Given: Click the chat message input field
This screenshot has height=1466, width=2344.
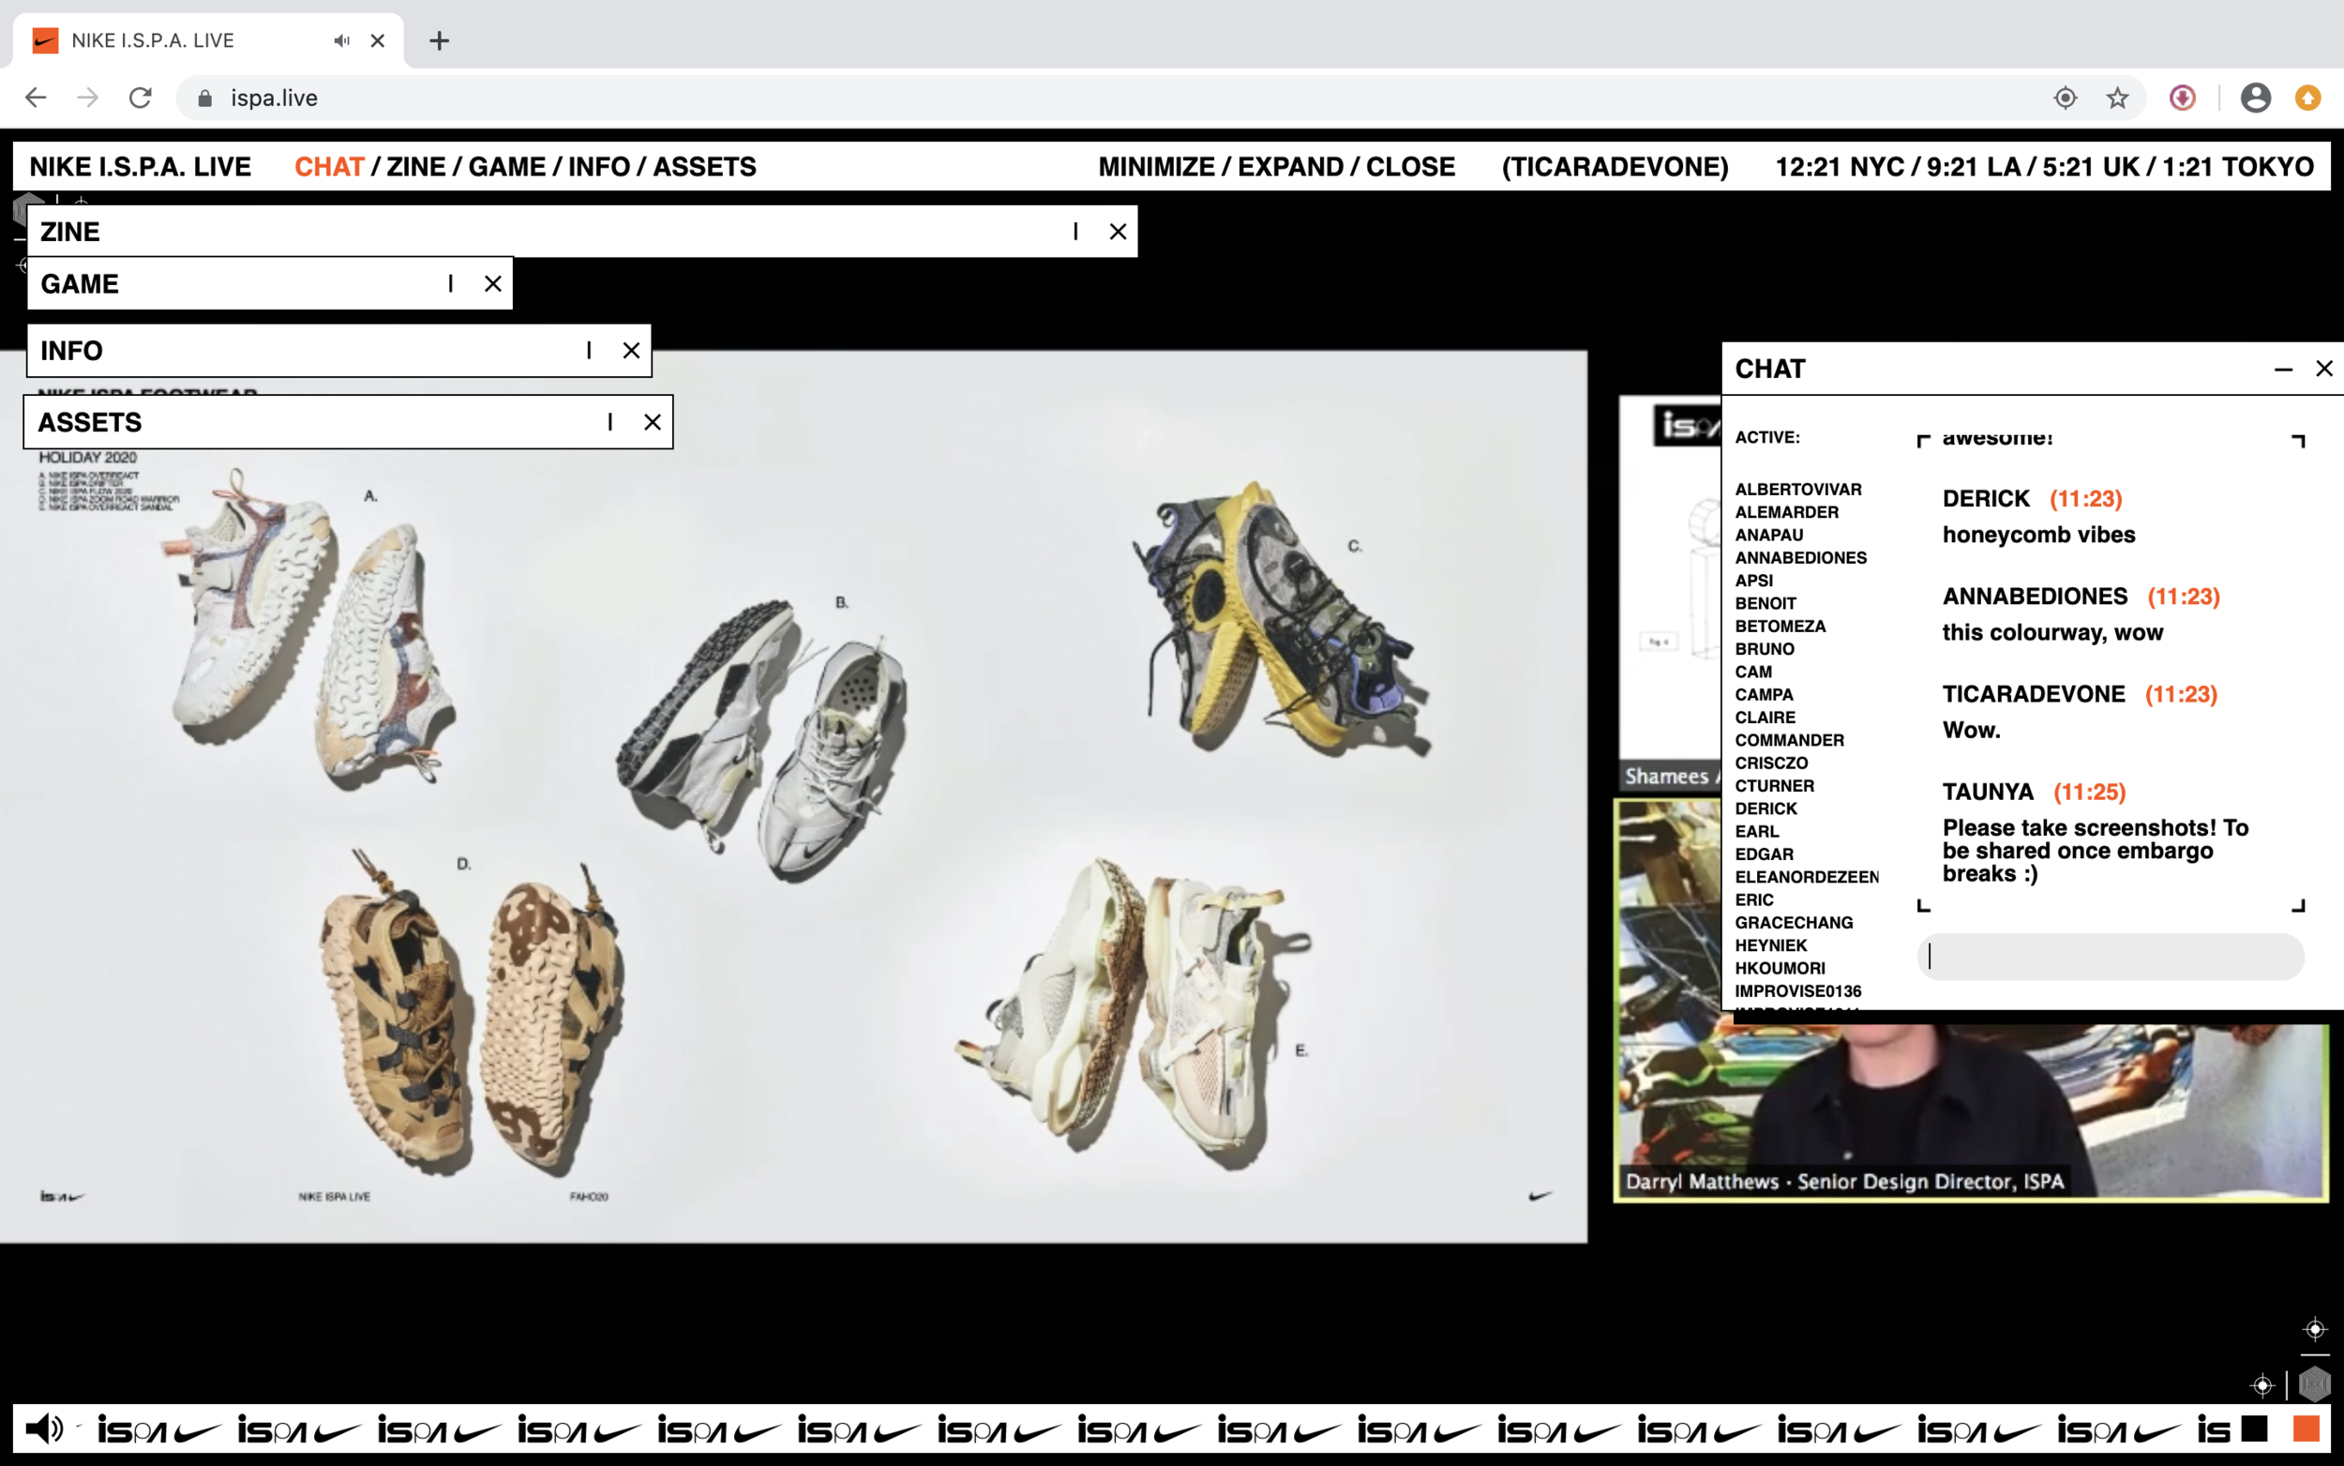Looking at the screenshot, I should 2111,957.
